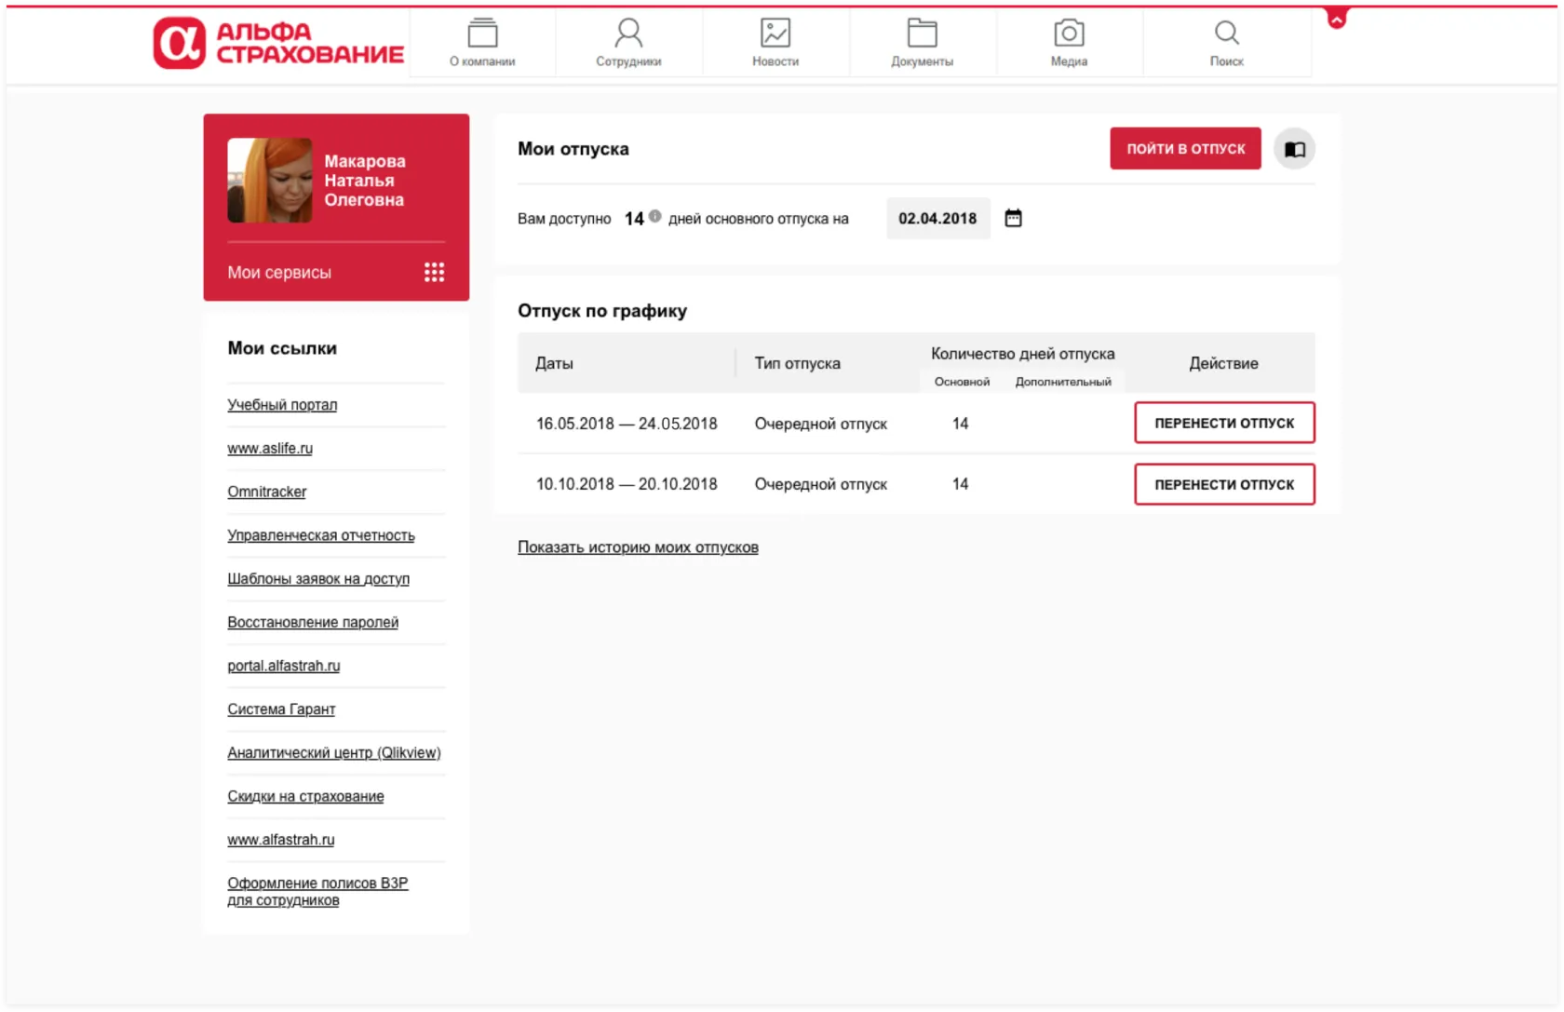This screenshot has height=1012, width=1564.
Task: Click Перенести отпуск for 10.10.2018 vacation
Action: [1224, 484]
